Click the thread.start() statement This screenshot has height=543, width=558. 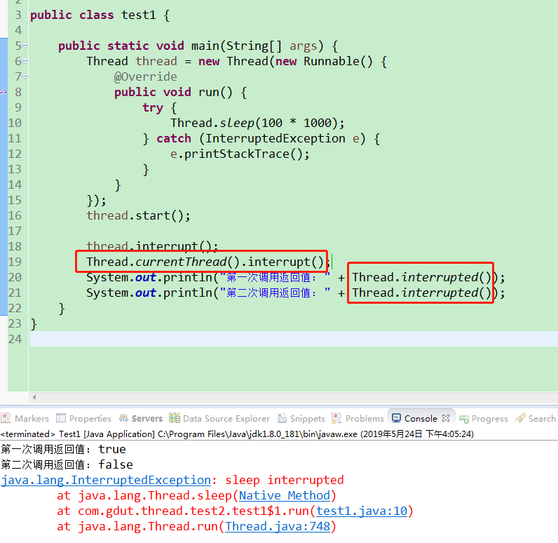(138, 216)
